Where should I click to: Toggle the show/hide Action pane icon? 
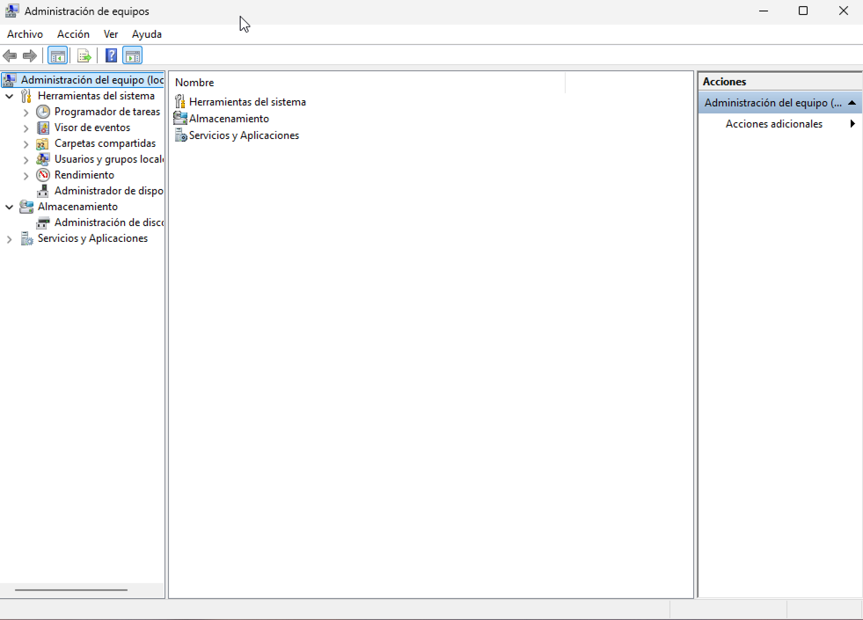pyautogui.click(x=132, y=56)
